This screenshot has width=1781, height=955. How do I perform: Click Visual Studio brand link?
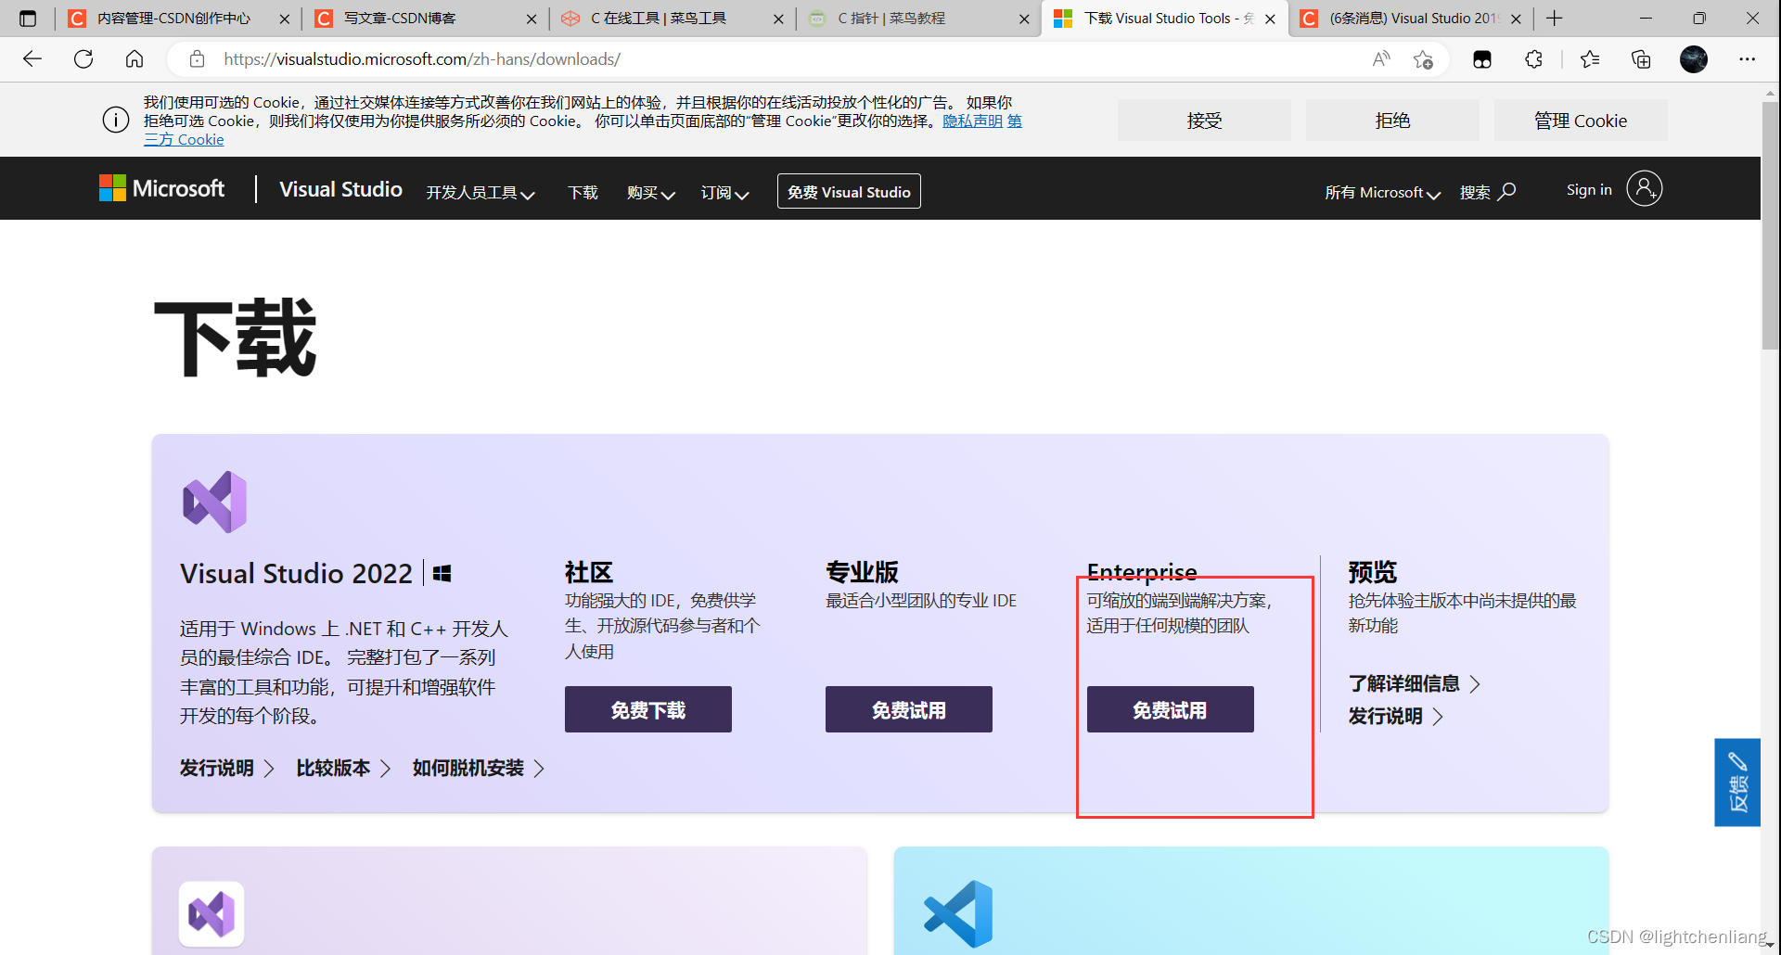coord(340,189)
